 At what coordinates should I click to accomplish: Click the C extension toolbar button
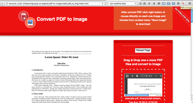click(173, 4)
